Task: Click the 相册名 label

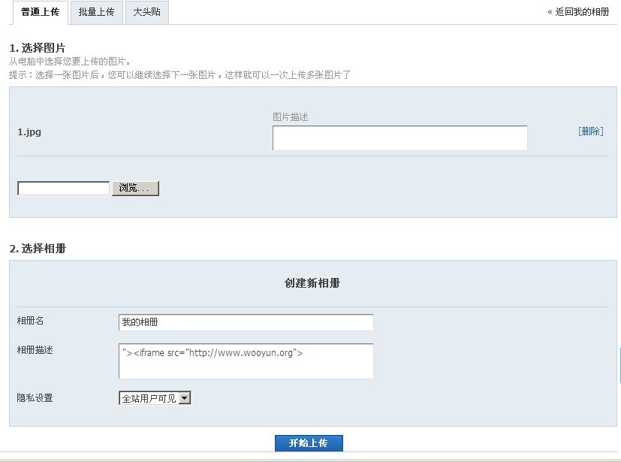Action: coord(30,321)
